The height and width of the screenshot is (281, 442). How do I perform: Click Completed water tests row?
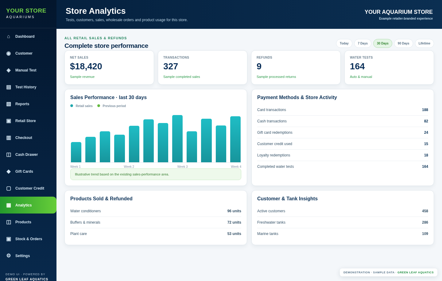[343, 167]
